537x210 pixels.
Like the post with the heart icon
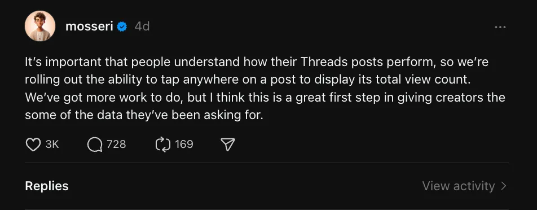pyautogui.click(x=33, y=145)
